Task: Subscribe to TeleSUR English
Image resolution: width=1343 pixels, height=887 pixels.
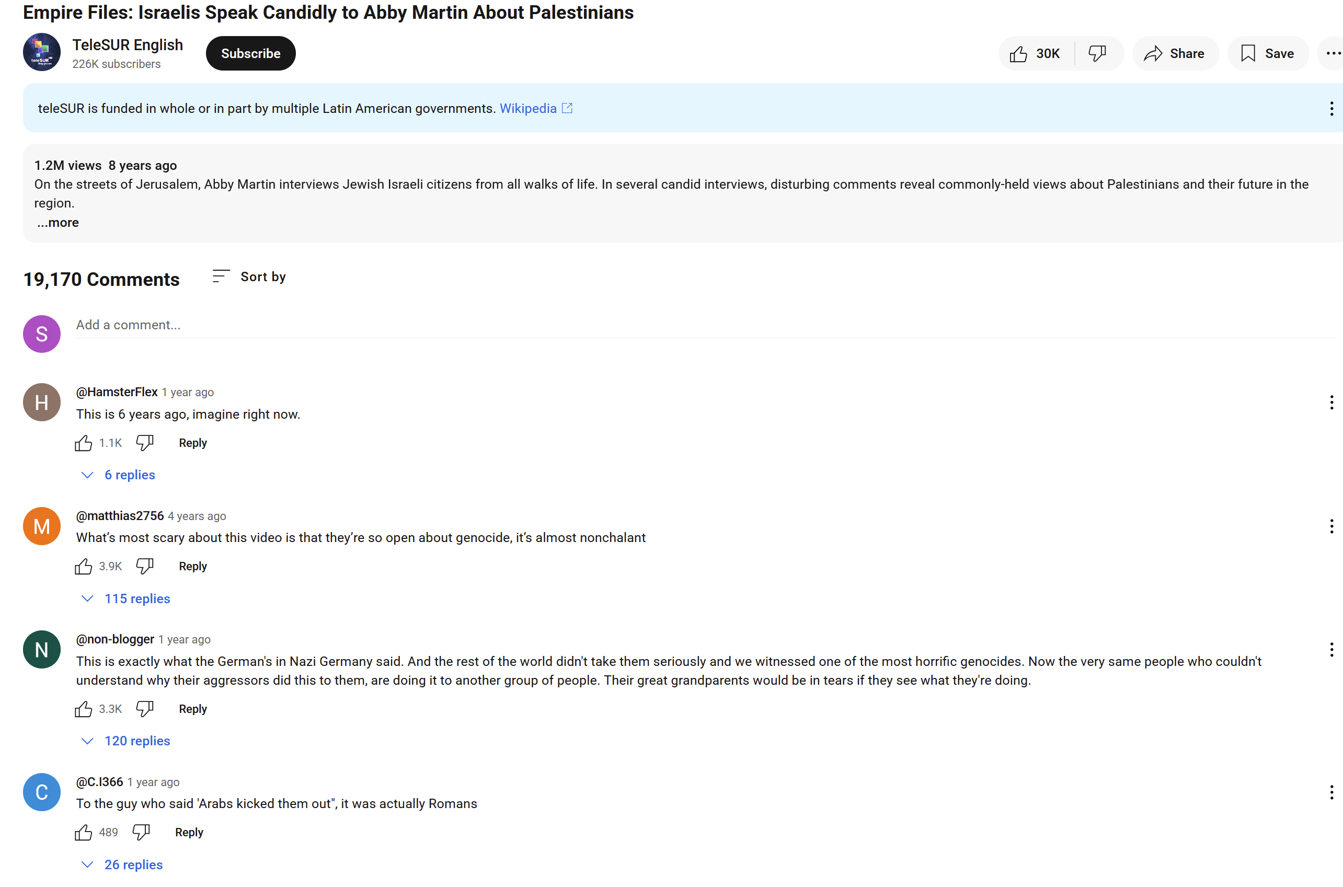Action: click(250, 54)
